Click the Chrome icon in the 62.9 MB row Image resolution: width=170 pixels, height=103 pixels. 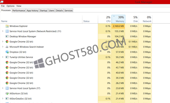coord(7,42)
